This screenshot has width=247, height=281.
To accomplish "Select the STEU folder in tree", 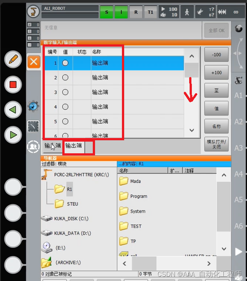I will pos(72,204).
